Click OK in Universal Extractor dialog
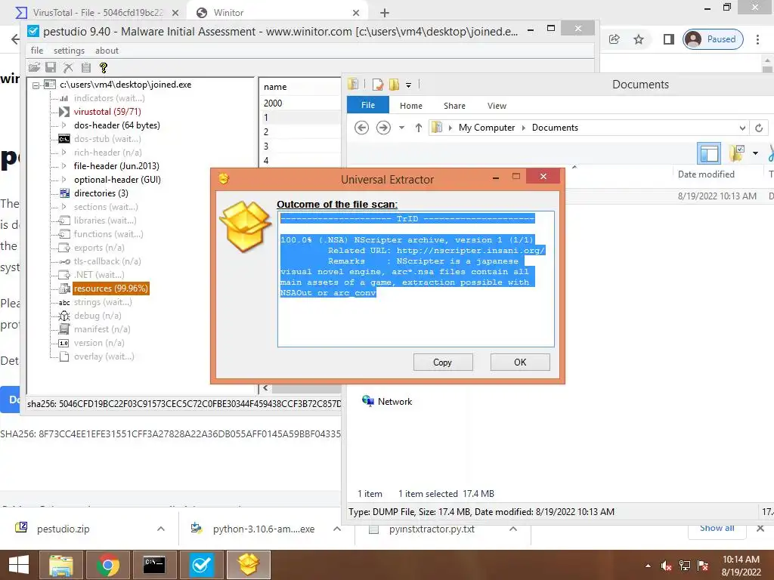 tap(520, 362)
